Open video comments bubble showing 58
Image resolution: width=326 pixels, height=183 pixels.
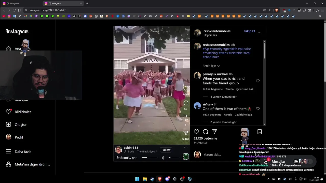click(x=186, y=103)
